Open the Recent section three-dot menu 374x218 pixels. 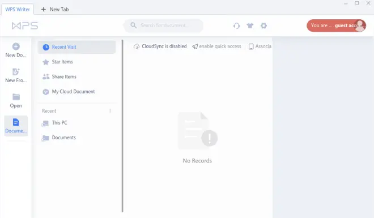tap(110, 111)
